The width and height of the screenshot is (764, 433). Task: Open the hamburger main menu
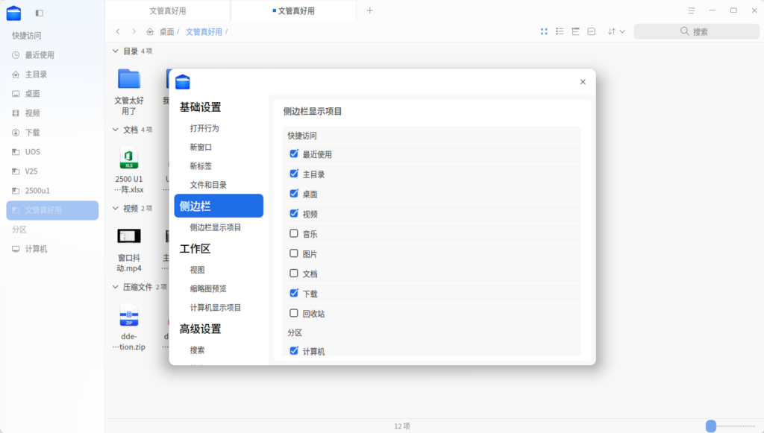pos(692,10)
